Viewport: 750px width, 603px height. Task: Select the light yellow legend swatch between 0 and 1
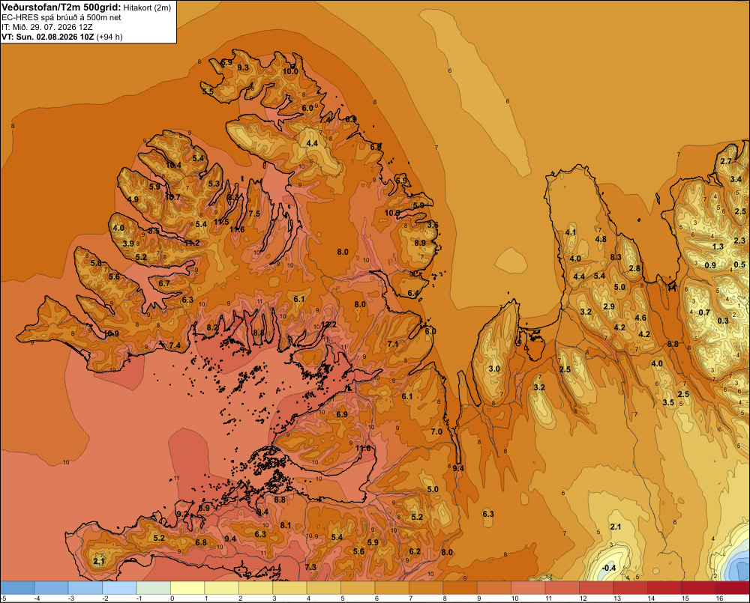click(187, 587)
